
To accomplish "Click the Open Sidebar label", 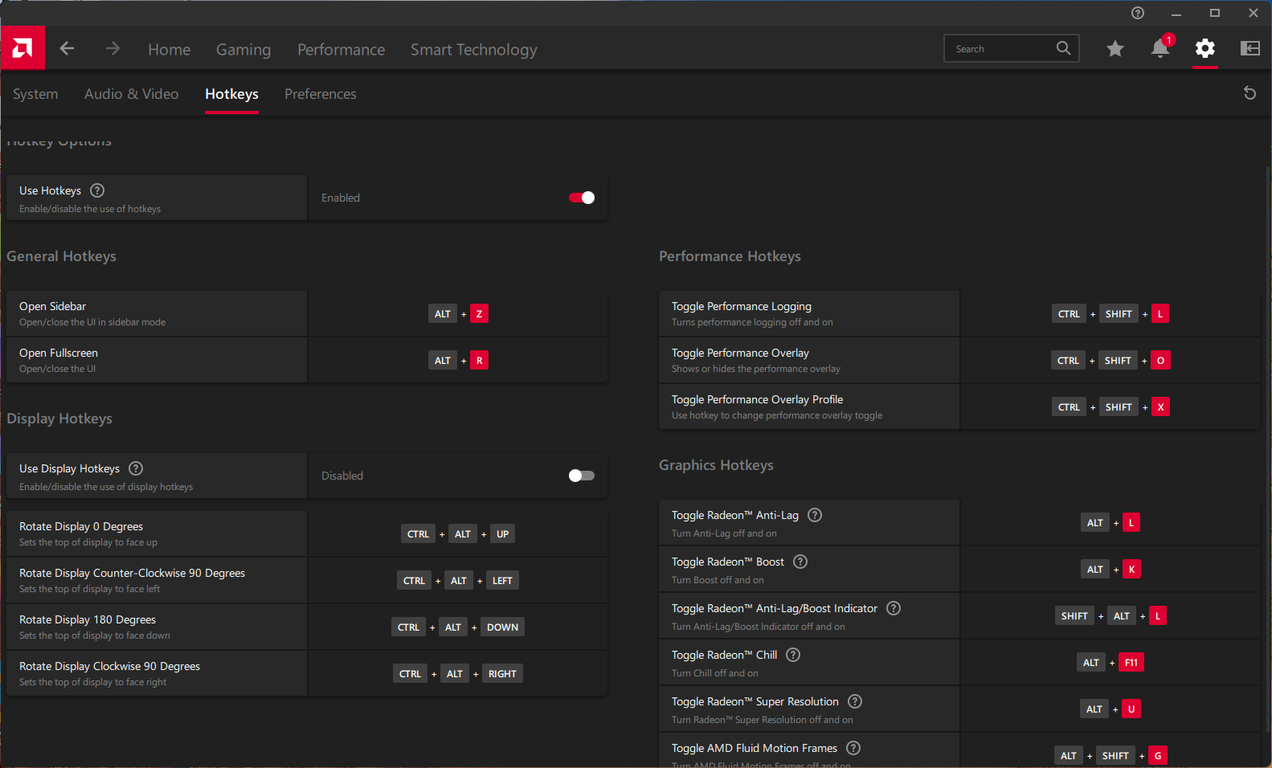I will [x=52, y=306].
